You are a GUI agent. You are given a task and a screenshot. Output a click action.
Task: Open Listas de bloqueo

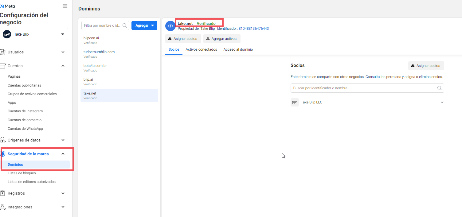(22, 173)
